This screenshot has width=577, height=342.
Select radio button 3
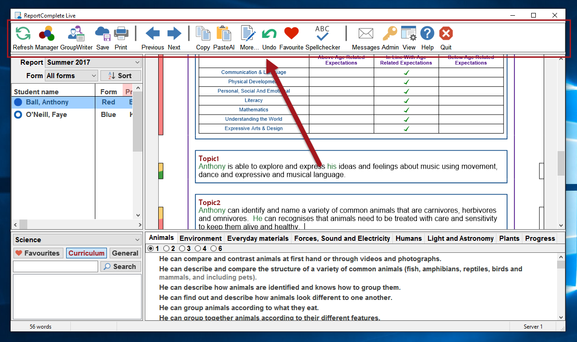click(182, 249)
